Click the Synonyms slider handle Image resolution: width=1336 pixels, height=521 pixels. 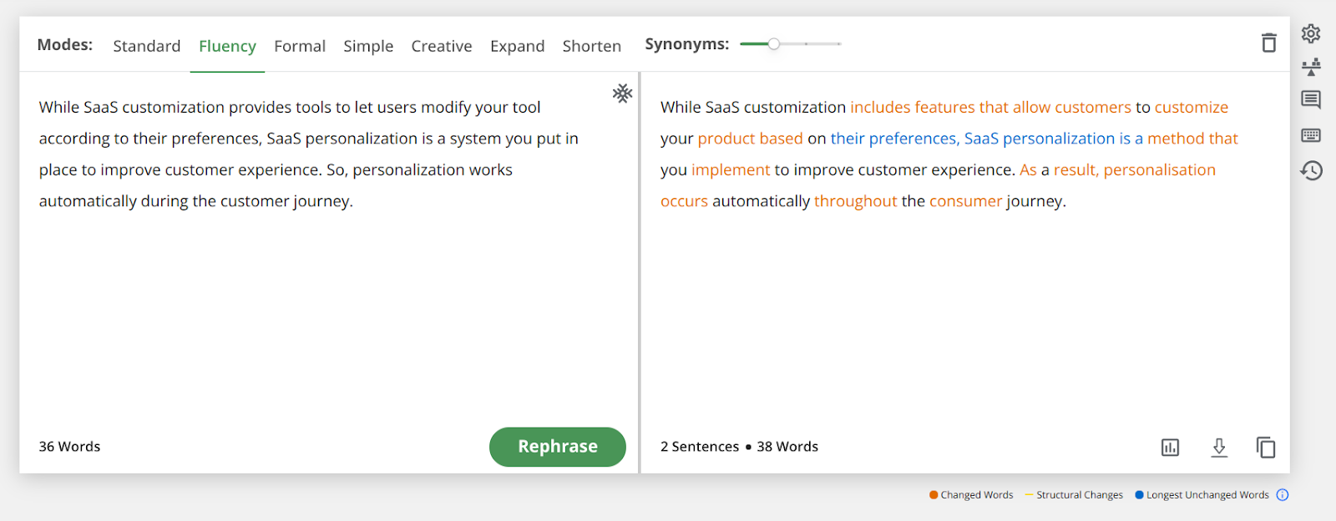point(774,43)
